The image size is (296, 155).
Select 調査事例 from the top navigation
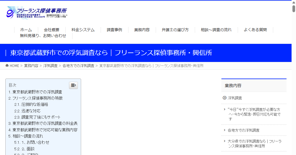tap(114, 30)
